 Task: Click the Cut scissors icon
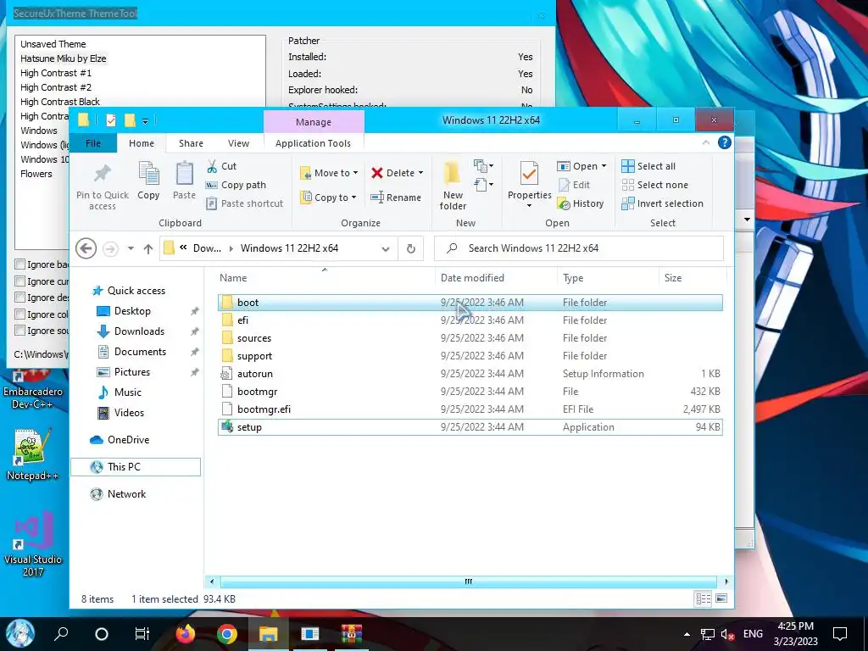[x=212, y=166]
